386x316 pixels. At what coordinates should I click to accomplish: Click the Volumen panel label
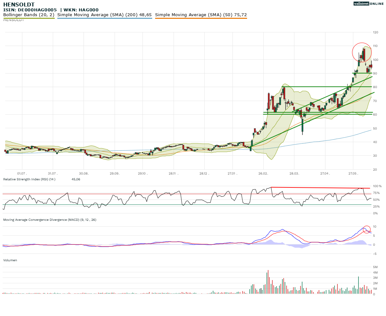(x=10, y=260)
